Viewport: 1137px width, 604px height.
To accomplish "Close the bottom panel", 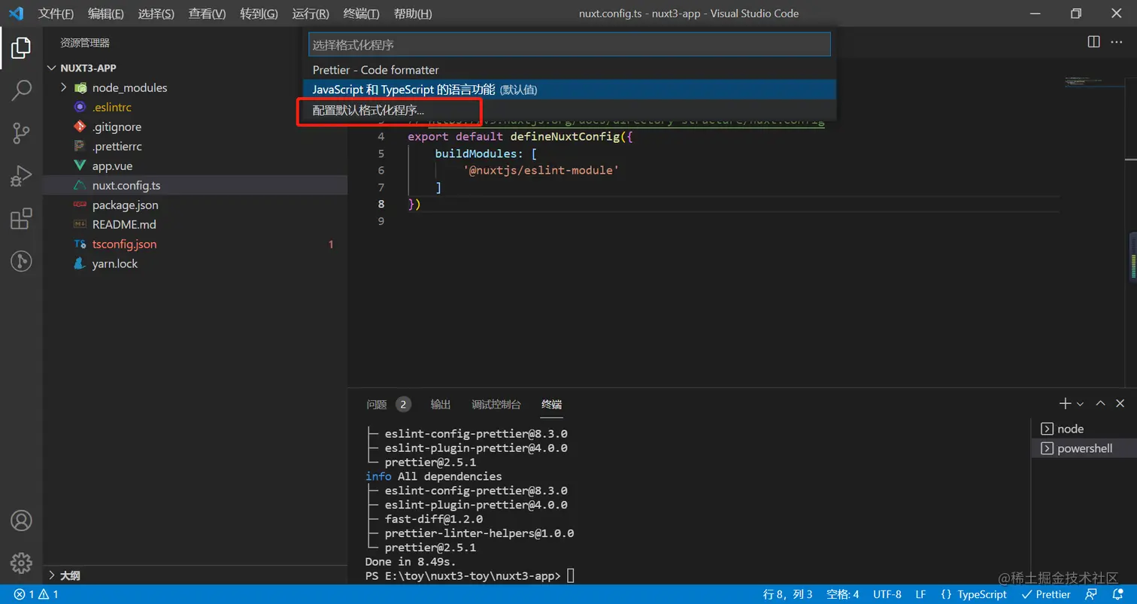I will tap(1120, 404).
